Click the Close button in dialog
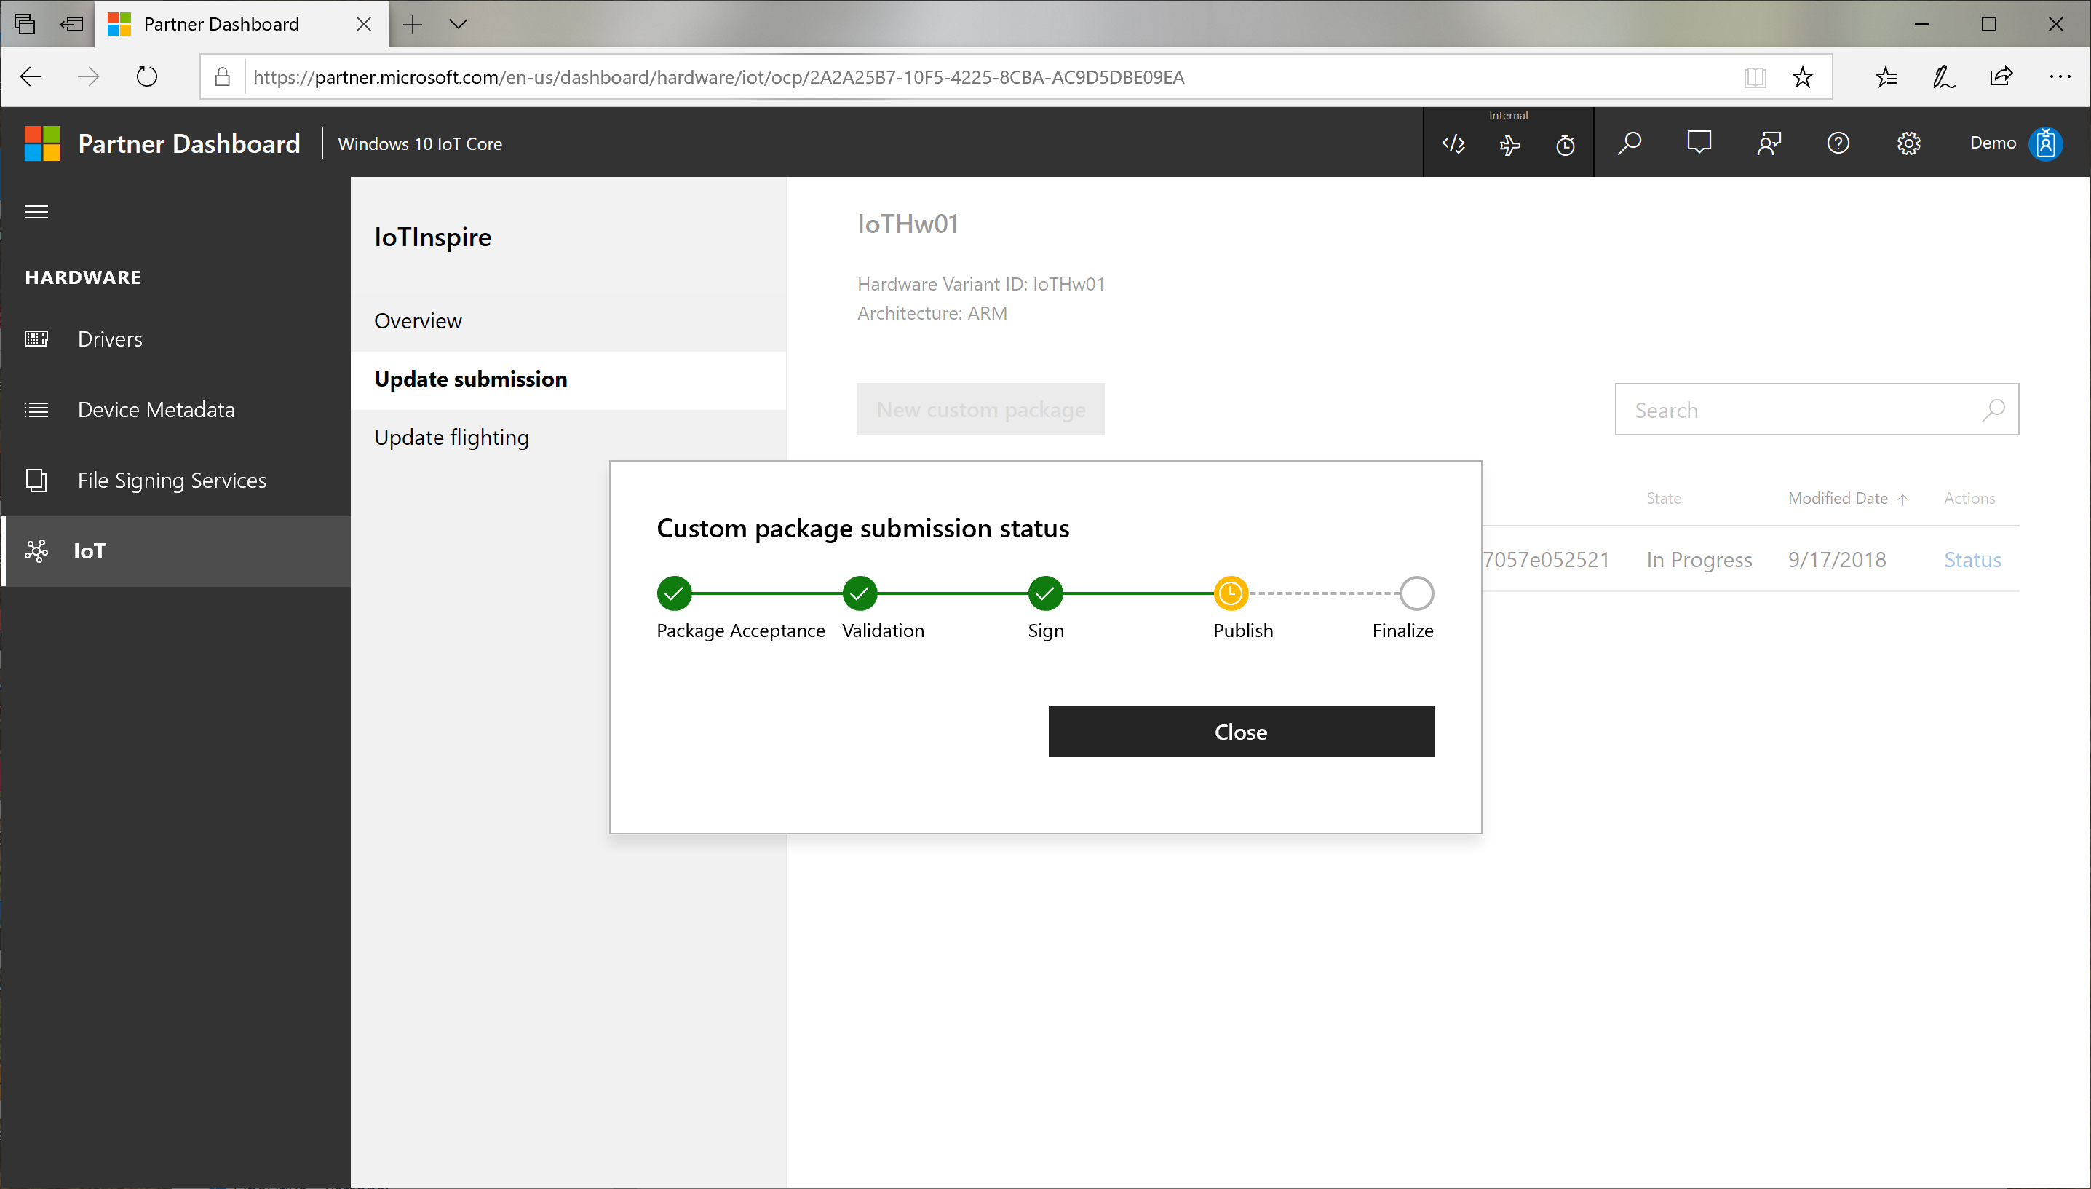 pos(1241,731)
